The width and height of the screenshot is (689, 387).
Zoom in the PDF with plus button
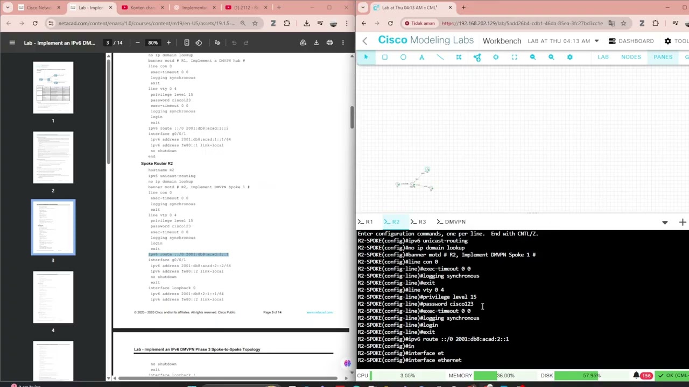pyautogui.click(x=168, y=42)
